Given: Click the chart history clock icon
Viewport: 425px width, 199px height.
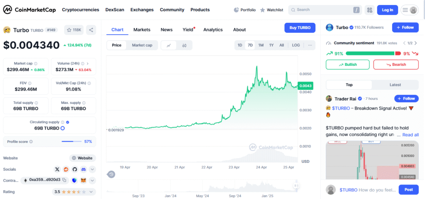Looking at the screenshot, I should click(111, 175).
